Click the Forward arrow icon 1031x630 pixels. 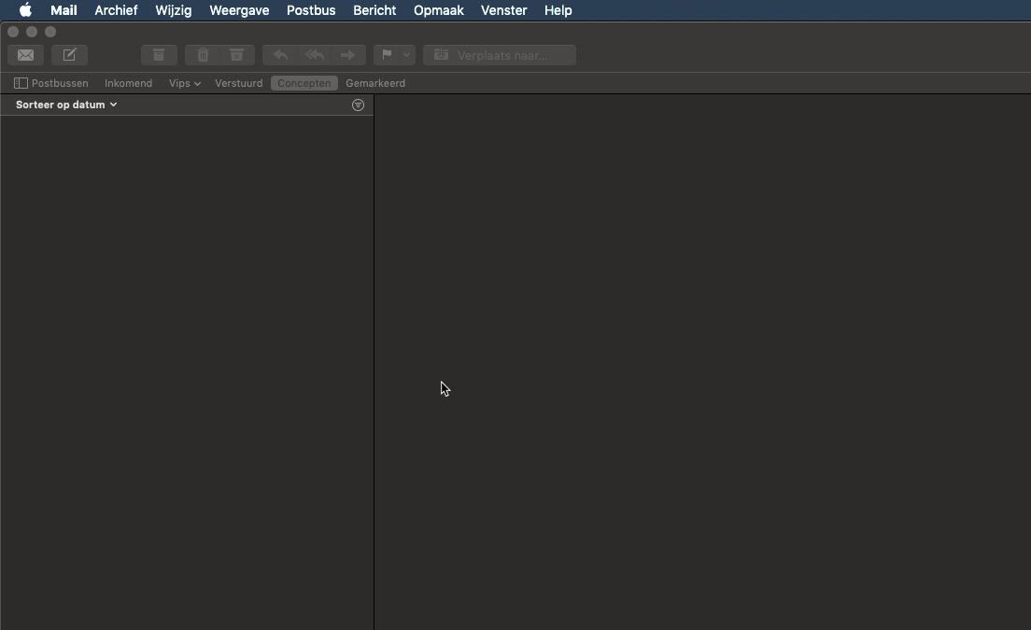(x=348, y=55)
